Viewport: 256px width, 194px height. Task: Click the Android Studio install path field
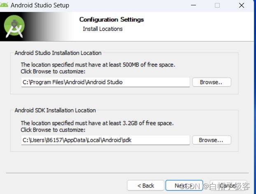click(x=105, y=82)
